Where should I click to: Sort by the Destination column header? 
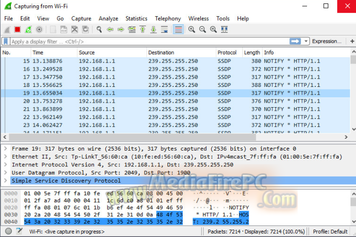click(x=181, y=53)
